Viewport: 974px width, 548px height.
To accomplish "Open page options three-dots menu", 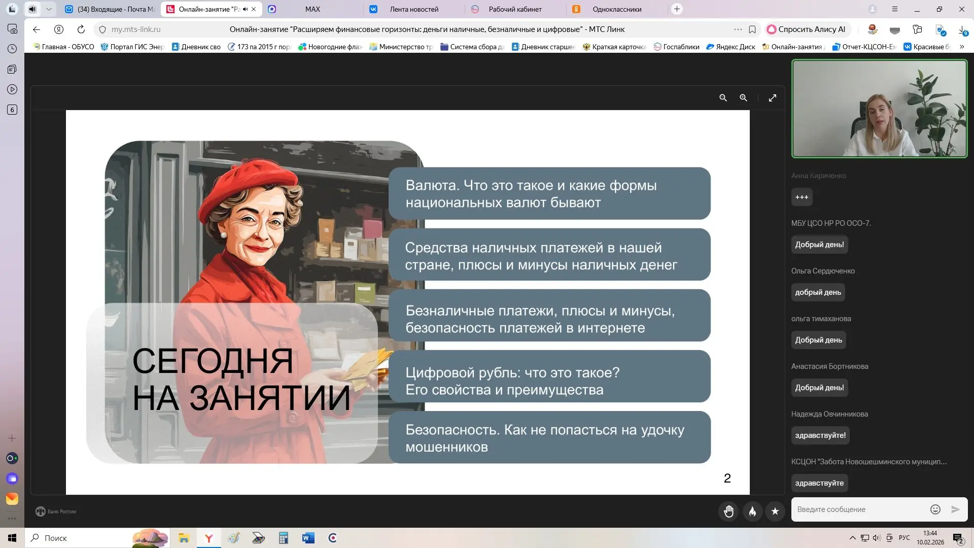I will (x=738, y=29).
